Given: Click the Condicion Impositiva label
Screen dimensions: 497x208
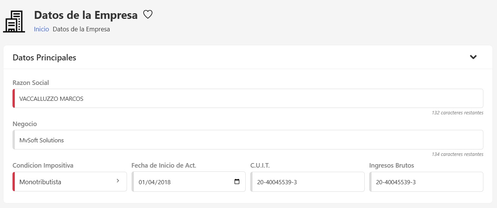Looking at the screenshot, I should pyautogui.click(x=43, y=165).
